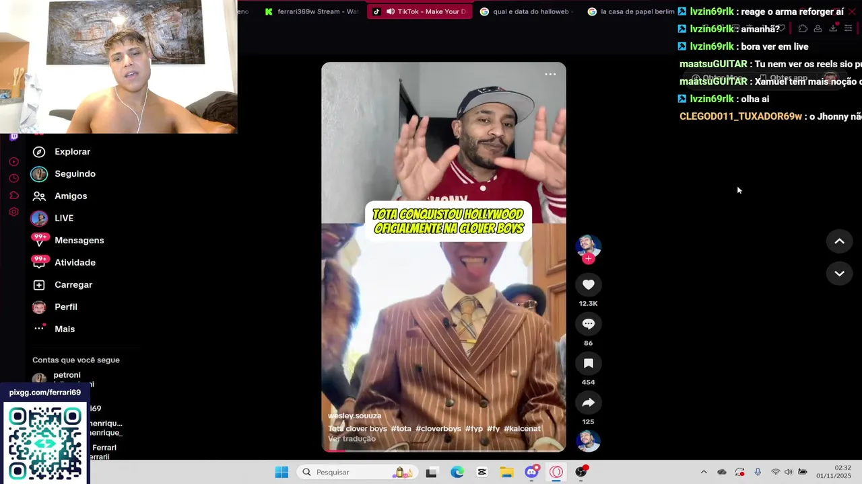Screen dimensions: 862x484
Task: Open Wi-Fi network tray icon
Action: [775, 472]
